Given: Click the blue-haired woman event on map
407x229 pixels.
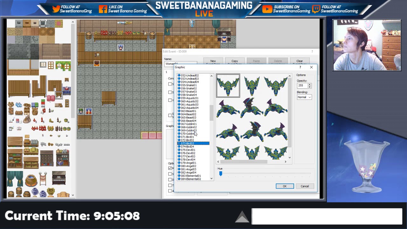Looking at the screenshot, I should 121,48.
